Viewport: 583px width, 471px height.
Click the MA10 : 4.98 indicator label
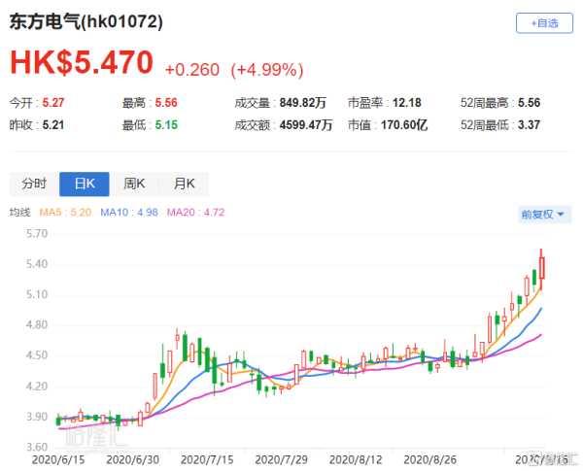[129, 213]
